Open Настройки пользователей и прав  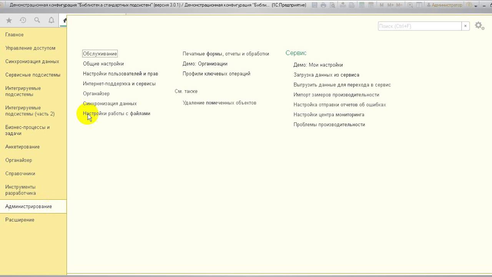point(121,74)
